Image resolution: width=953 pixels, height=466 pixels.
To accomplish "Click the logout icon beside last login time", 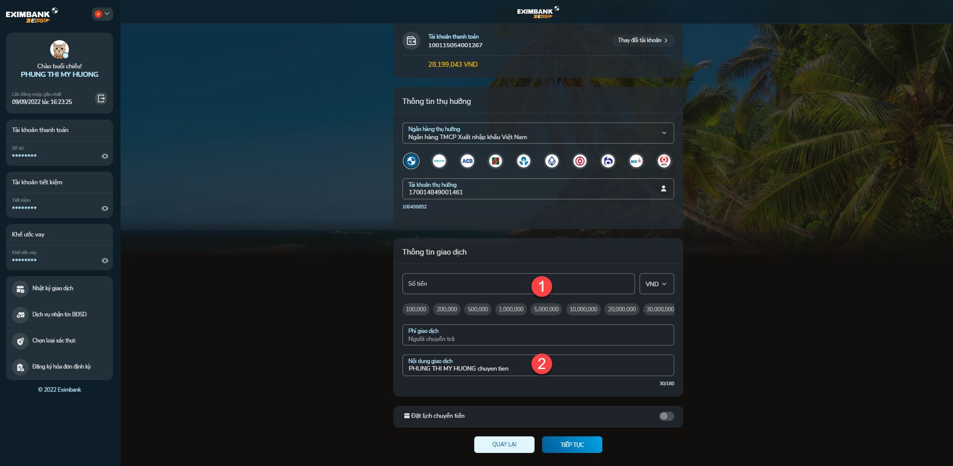I will point(101,98).
